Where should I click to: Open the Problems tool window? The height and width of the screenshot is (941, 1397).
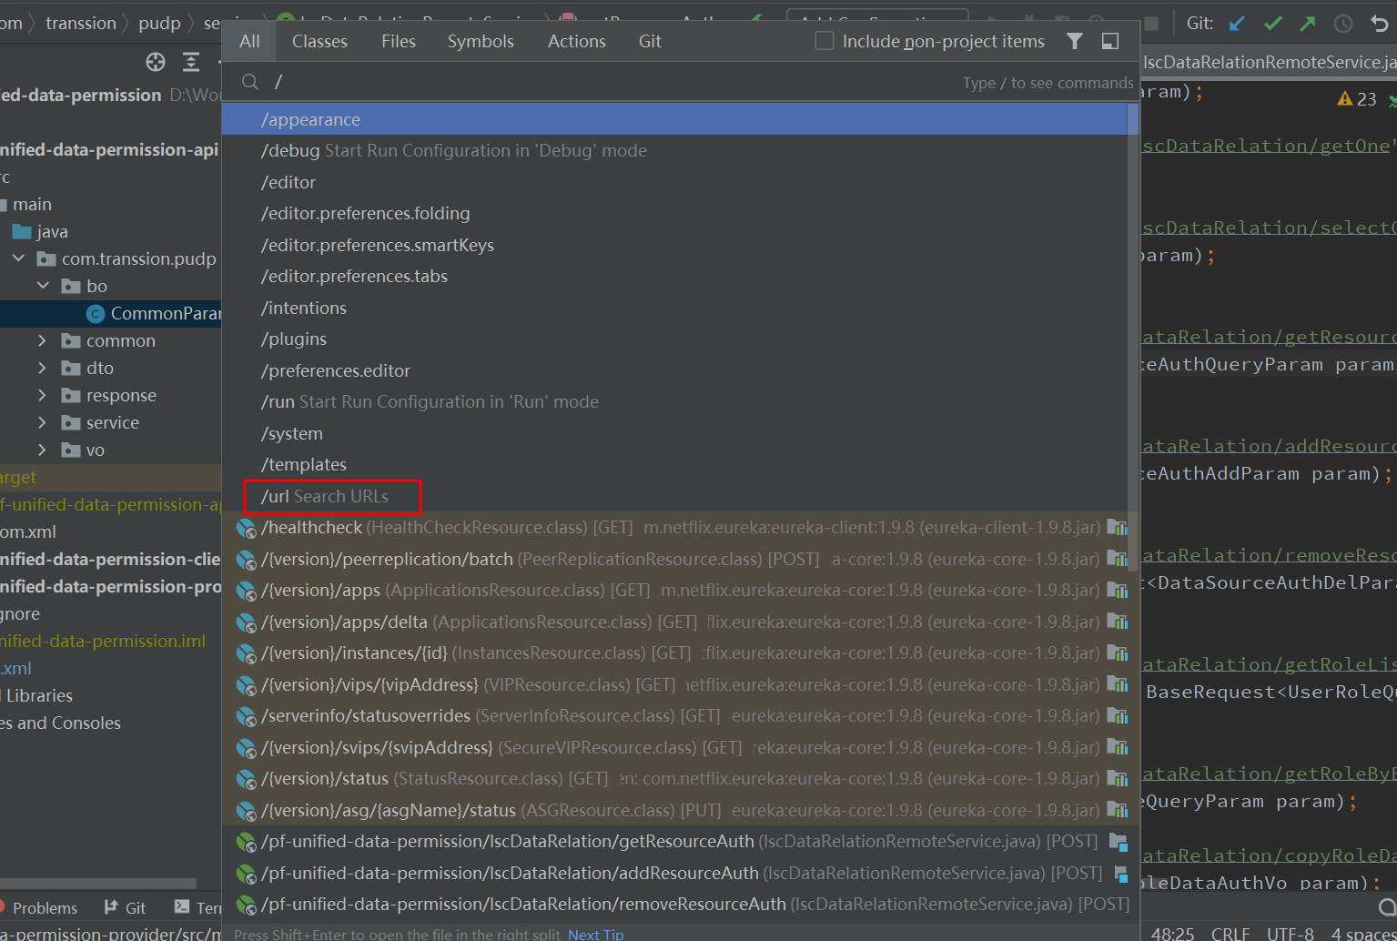pyautogui.click(x=38, y=907)
